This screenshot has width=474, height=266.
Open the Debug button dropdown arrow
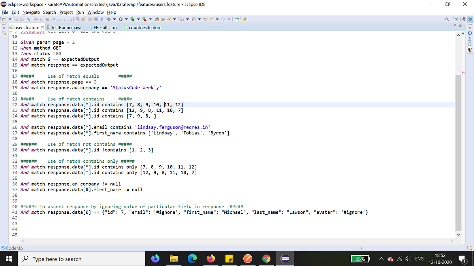coord(114,19)
